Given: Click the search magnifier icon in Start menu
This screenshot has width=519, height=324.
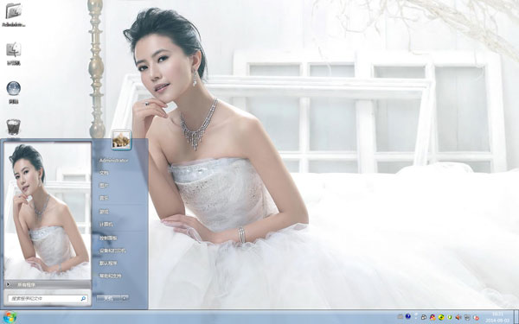Looking at the screenshot, I should (x=83, y=299).
